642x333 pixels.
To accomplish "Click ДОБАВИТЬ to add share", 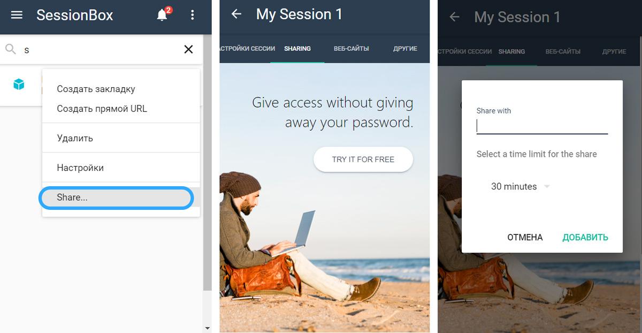I will coord(585,237).
